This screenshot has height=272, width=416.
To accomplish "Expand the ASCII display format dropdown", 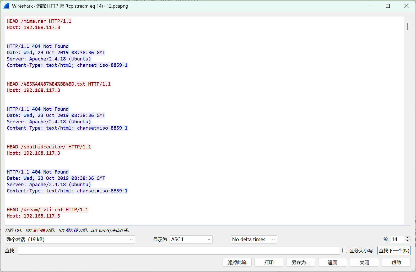I will (191, 240).
